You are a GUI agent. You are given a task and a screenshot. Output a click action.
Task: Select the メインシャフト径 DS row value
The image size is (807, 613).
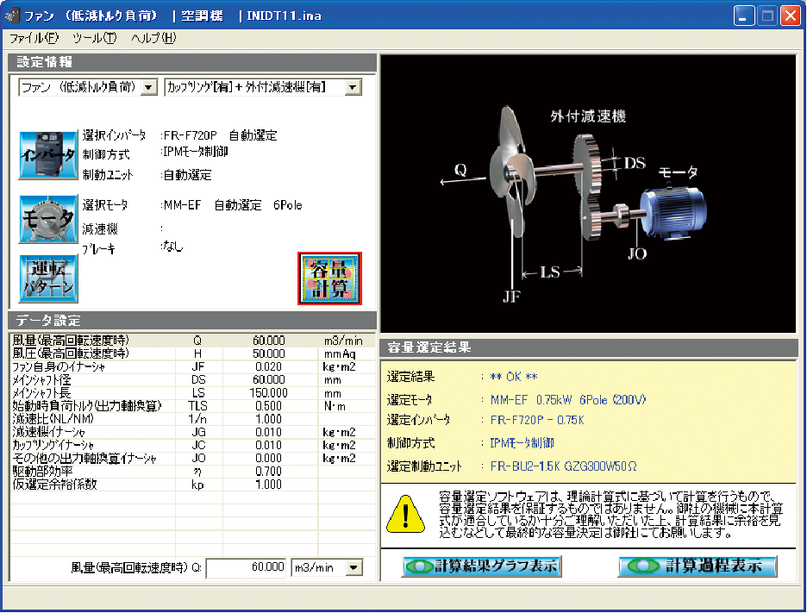(x=268, y=379)
